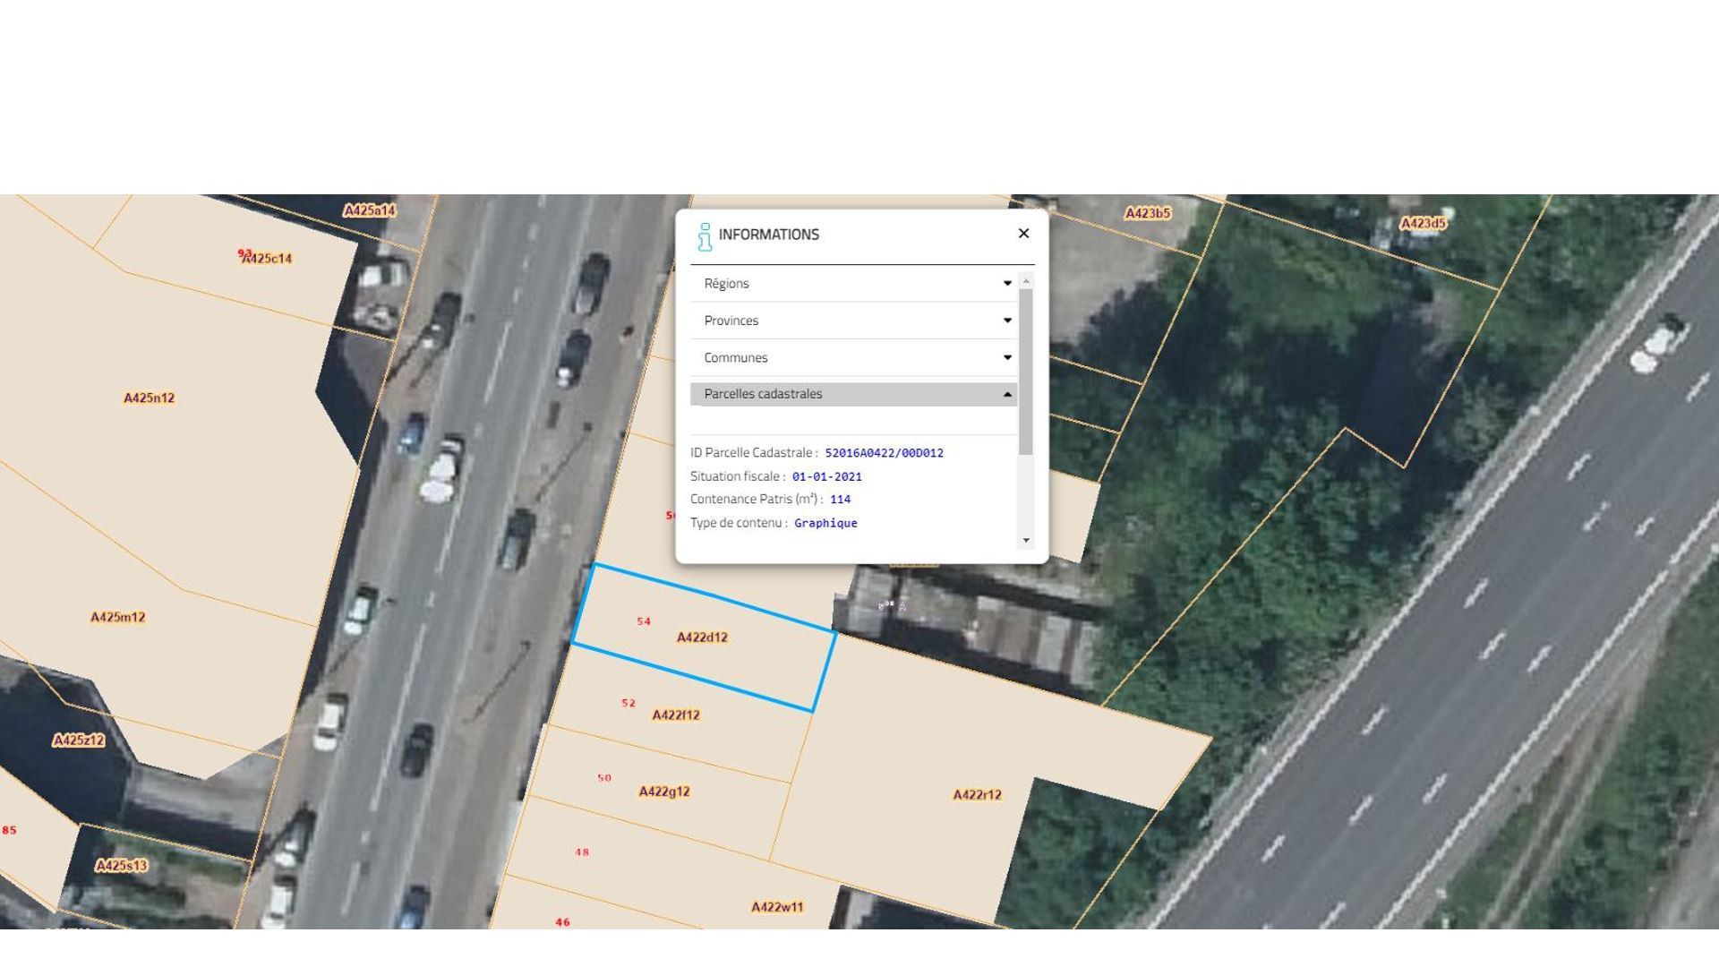The width and height of the screenshot is (1719, 967).
Task: Click parcel label A423b5
Action: click(x=1147, y=213)
